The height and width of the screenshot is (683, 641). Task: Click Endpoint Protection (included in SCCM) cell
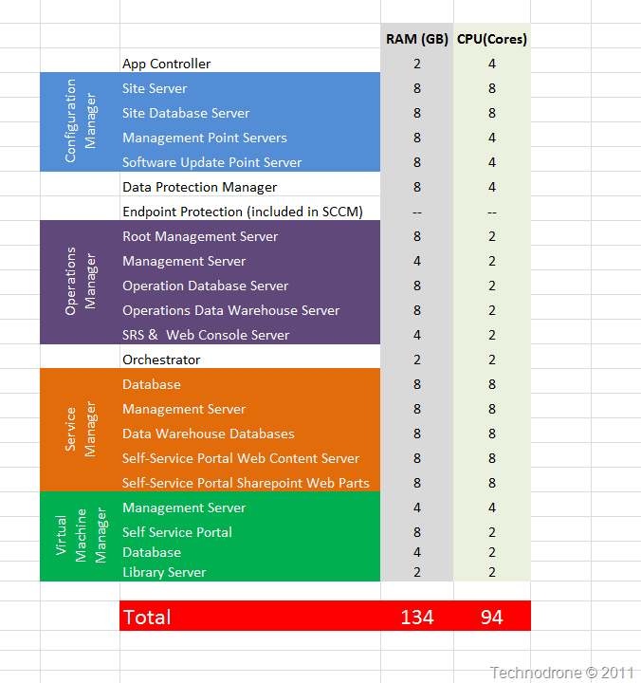coord(250,209)
